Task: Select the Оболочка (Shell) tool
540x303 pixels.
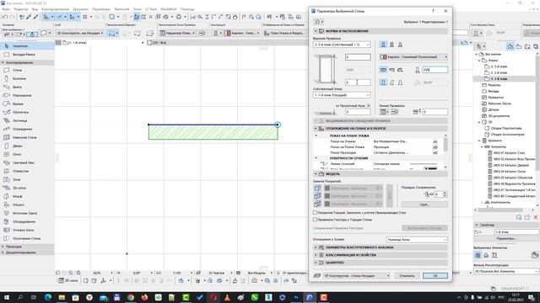Action: tap(20, 112)
